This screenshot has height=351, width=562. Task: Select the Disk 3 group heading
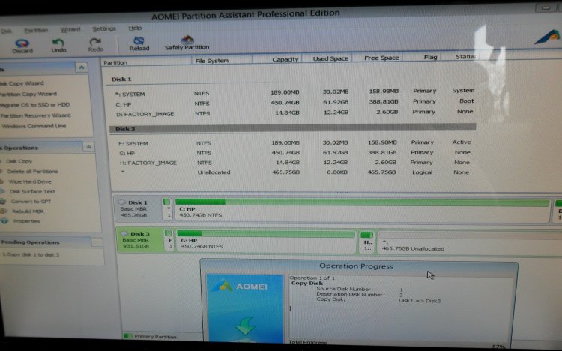point(292,128)
